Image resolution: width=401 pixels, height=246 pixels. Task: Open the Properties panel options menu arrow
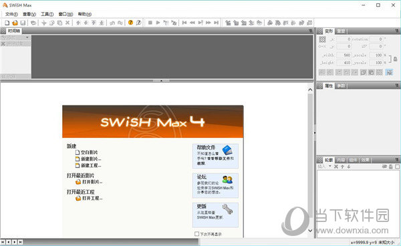point(397,85)
